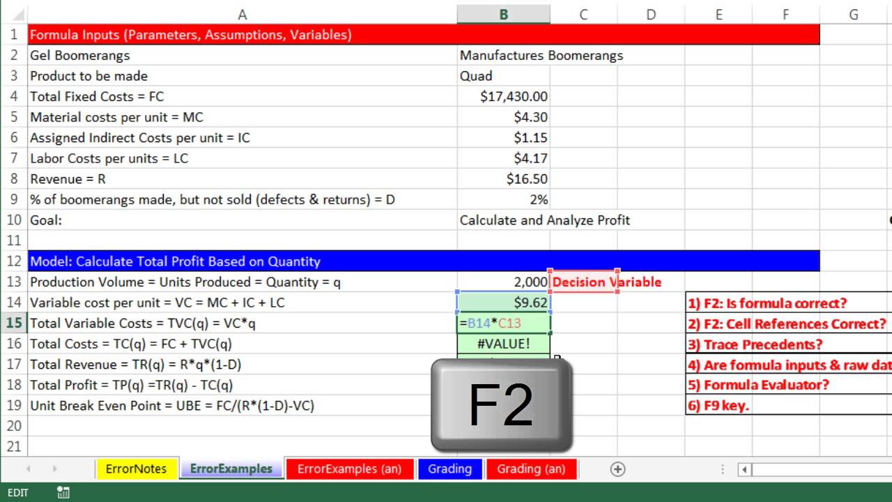
Task: Click 'Revenue = R' label cell
Action: (242, 179)
